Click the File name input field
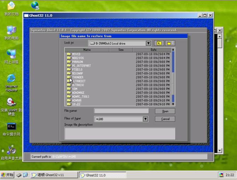Image resolution: width=237 pixels, height=180 pixels. pos(121,111)
